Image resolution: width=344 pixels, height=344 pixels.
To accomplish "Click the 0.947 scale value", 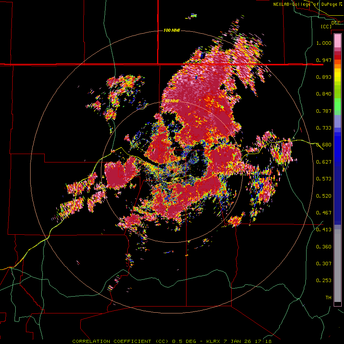I will click(324, 60).
